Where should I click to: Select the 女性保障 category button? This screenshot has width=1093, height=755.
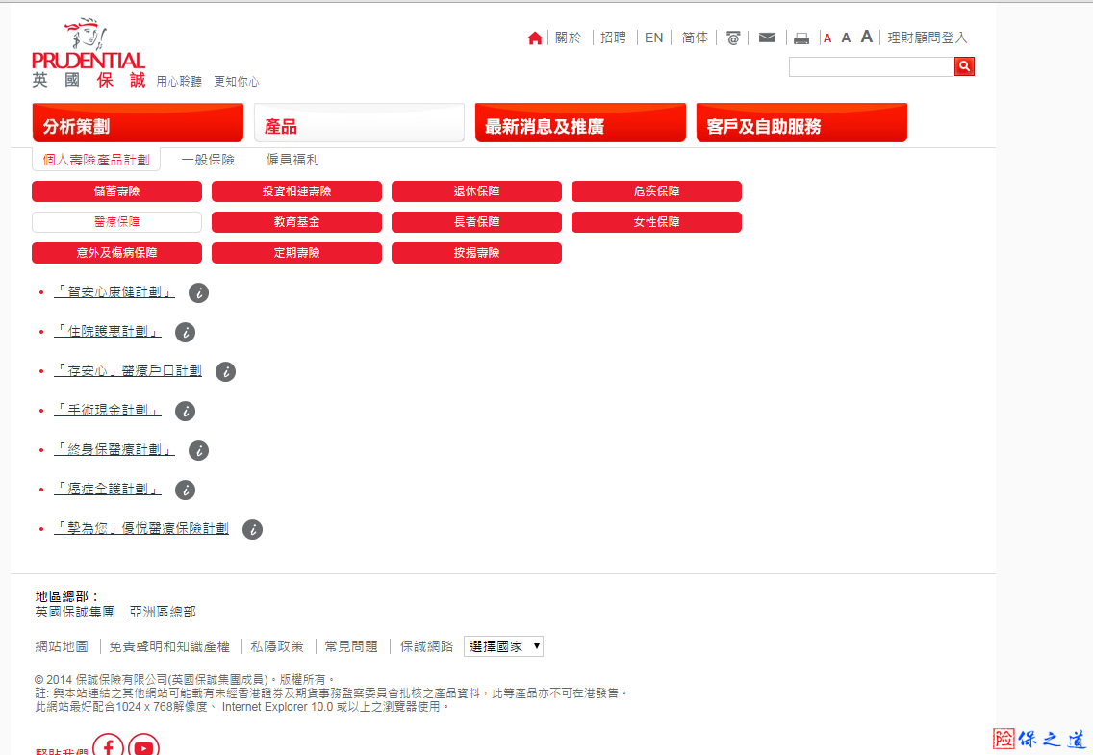pyautogui.click(x=656, y=222)
